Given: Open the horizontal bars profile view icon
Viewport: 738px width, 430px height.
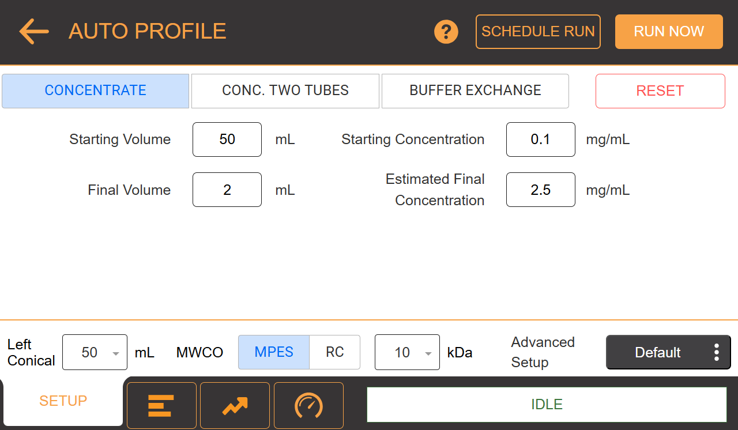Looking at the screenshot, I should pos(161,405).
